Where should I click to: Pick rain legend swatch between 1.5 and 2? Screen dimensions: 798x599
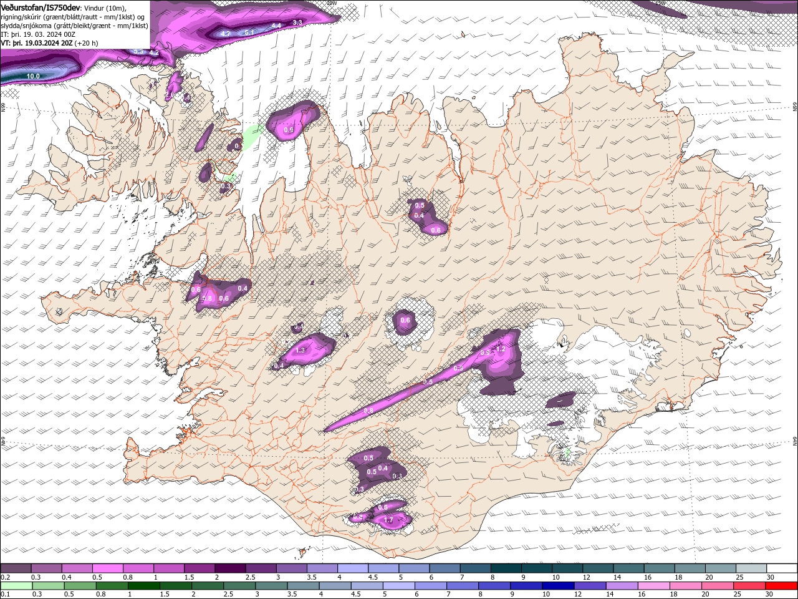click(176, 586)
